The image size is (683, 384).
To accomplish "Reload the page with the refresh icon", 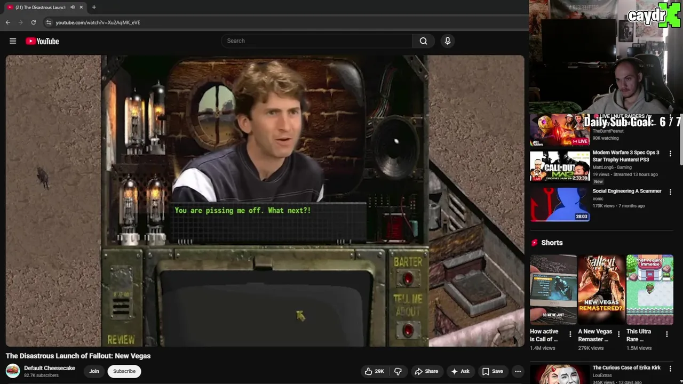I will [x=33, y=22].
